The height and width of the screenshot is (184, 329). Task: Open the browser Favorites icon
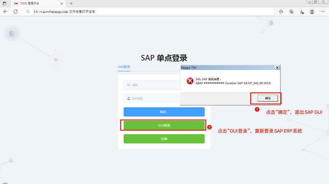pos(281,11)
